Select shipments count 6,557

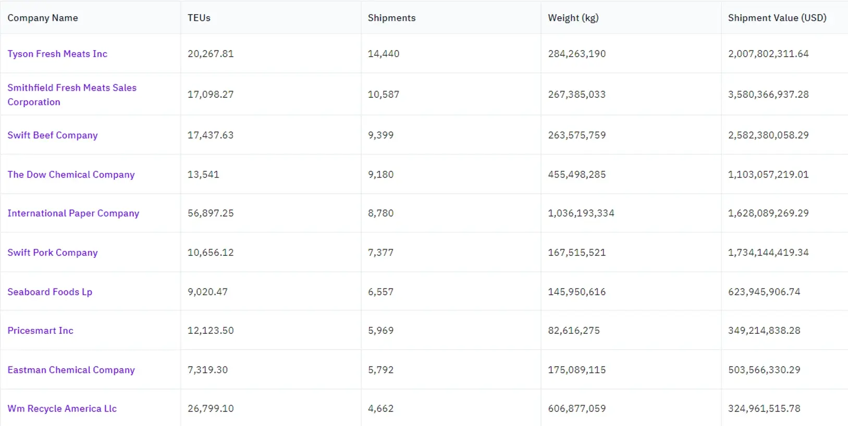[380, 292]
